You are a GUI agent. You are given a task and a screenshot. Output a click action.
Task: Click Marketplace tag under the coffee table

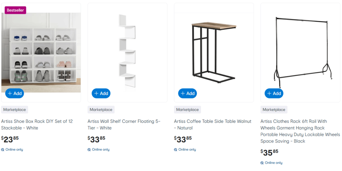(187, 110)
